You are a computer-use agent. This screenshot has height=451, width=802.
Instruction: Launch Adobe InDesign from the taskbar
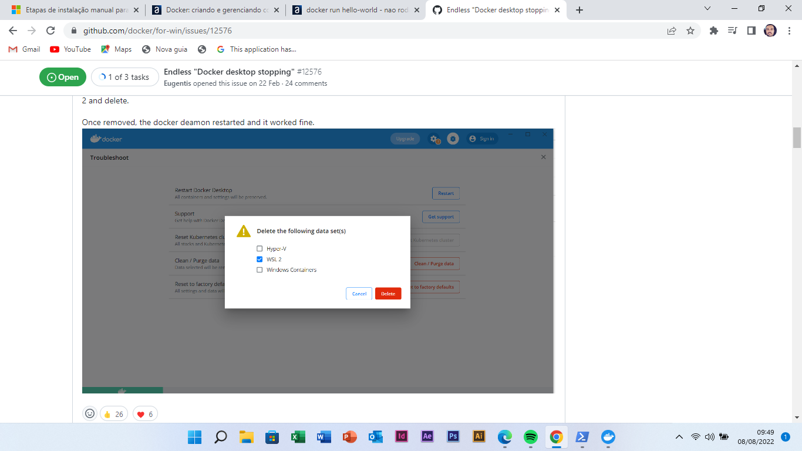402,437
